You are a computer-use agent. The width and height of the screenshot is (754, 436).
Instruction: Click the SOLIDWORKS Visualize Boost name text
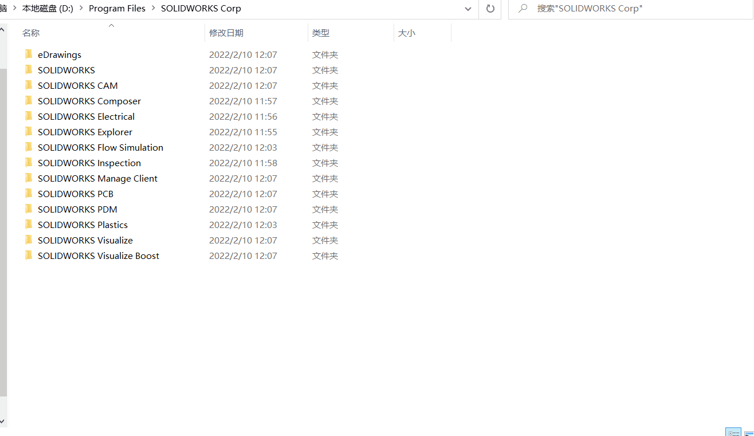pos(99,256)
